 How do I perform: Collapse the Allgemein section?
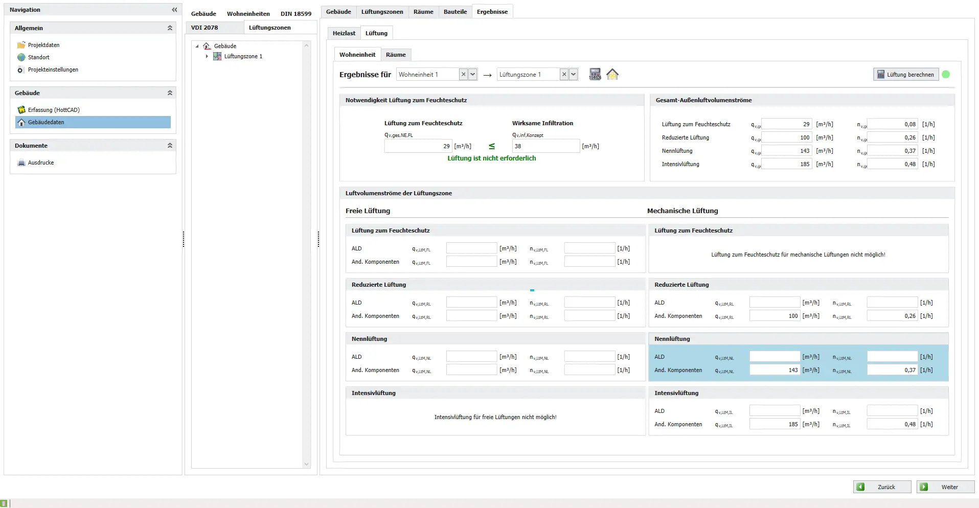170,28
